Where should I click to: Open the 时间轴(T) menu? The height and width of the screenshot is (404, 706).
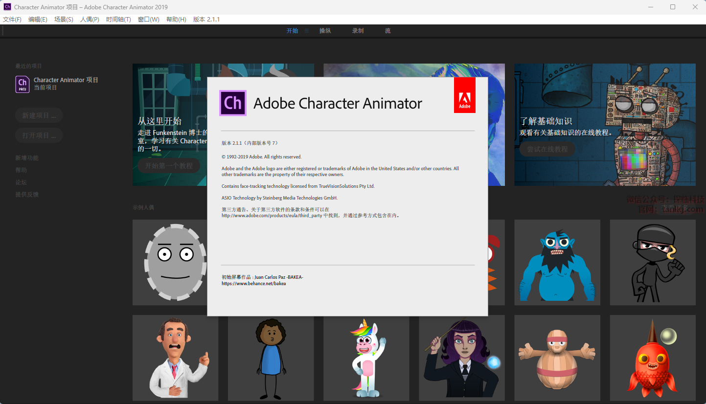coord(118,20)
